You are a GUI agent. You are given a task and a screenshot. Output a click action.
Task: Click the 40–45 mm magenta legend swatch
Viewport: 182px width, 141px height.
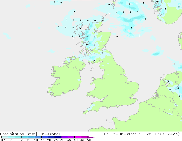tap(78, 137)
